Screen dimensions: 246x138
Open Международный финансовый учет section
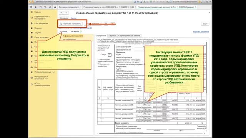pos(41,78)
